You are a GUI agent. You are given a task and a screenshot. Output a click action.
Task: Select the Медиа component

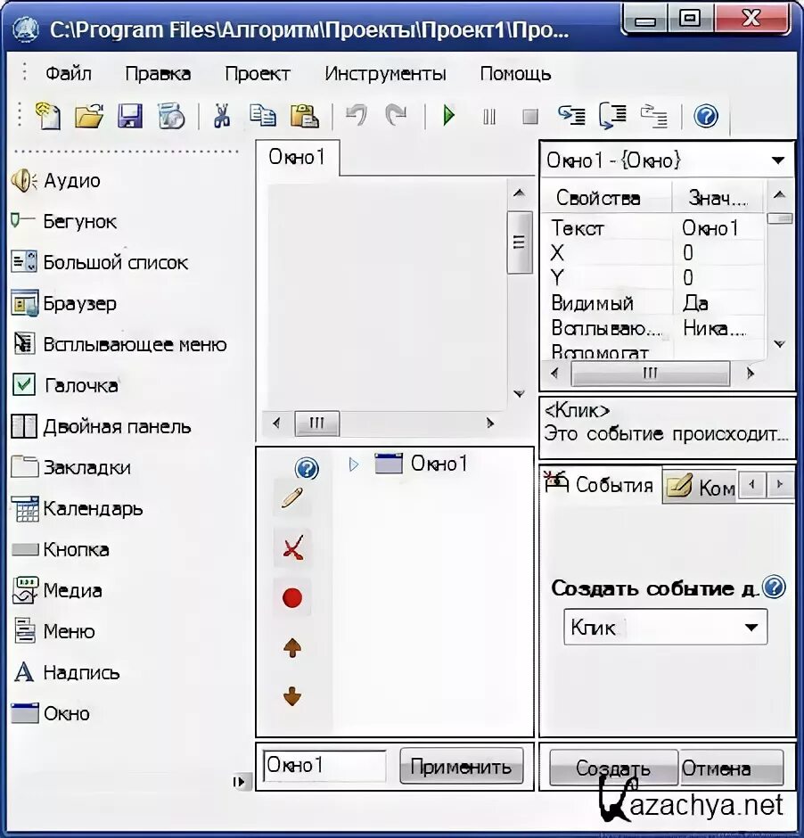tap(57, 590)
